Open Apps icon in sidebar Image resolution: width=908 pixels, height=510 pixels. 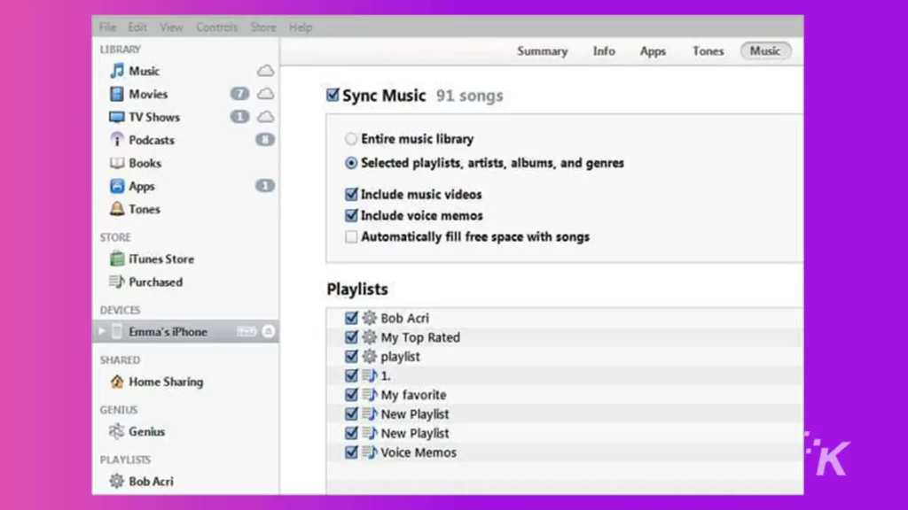coord(117,186)
